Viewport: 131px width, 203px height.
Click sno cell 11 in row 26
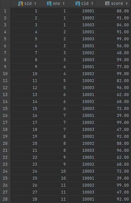[53, 185]
